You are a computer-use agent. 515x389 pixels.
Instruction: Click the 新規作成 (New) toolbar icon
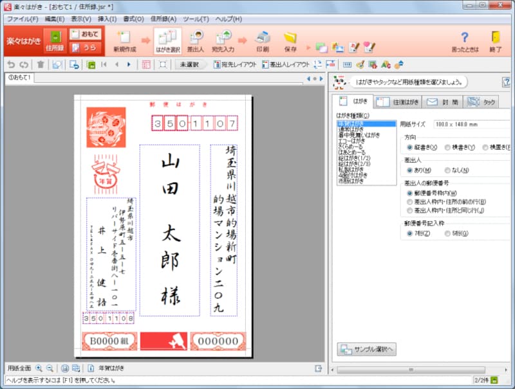[126, 40]
